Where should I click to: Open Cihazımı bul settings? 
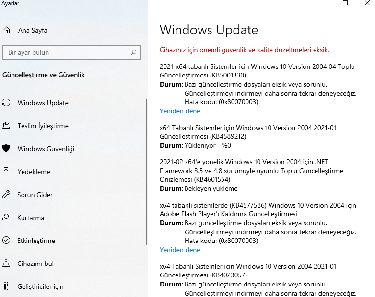click(35, 264)
